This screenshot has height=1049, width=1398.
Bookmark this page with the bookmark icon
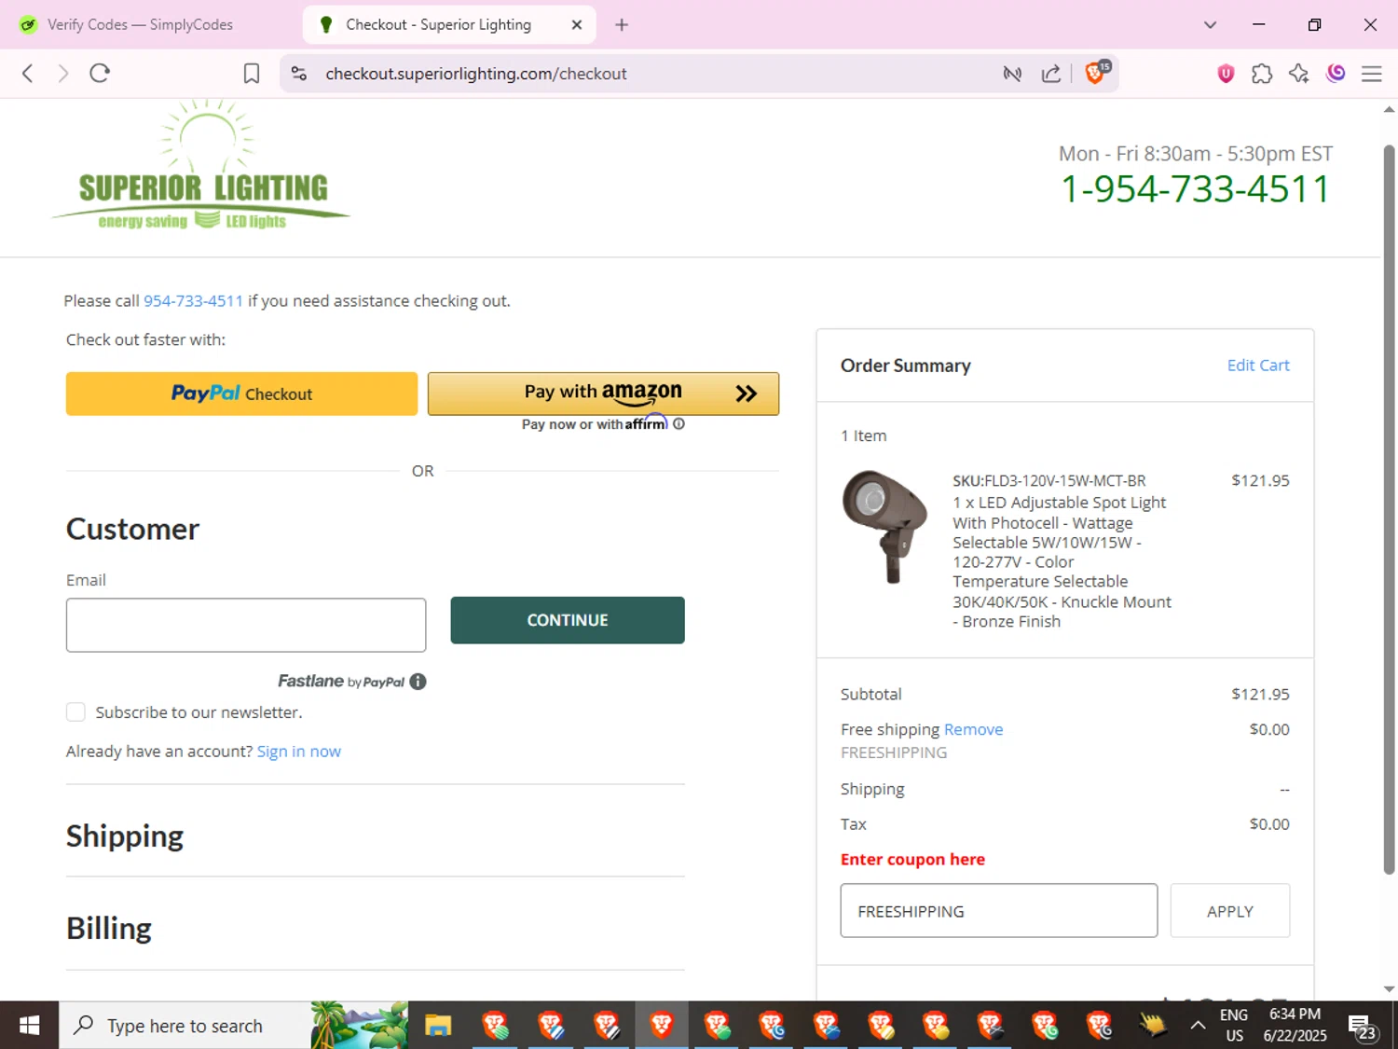pos(252,74)
